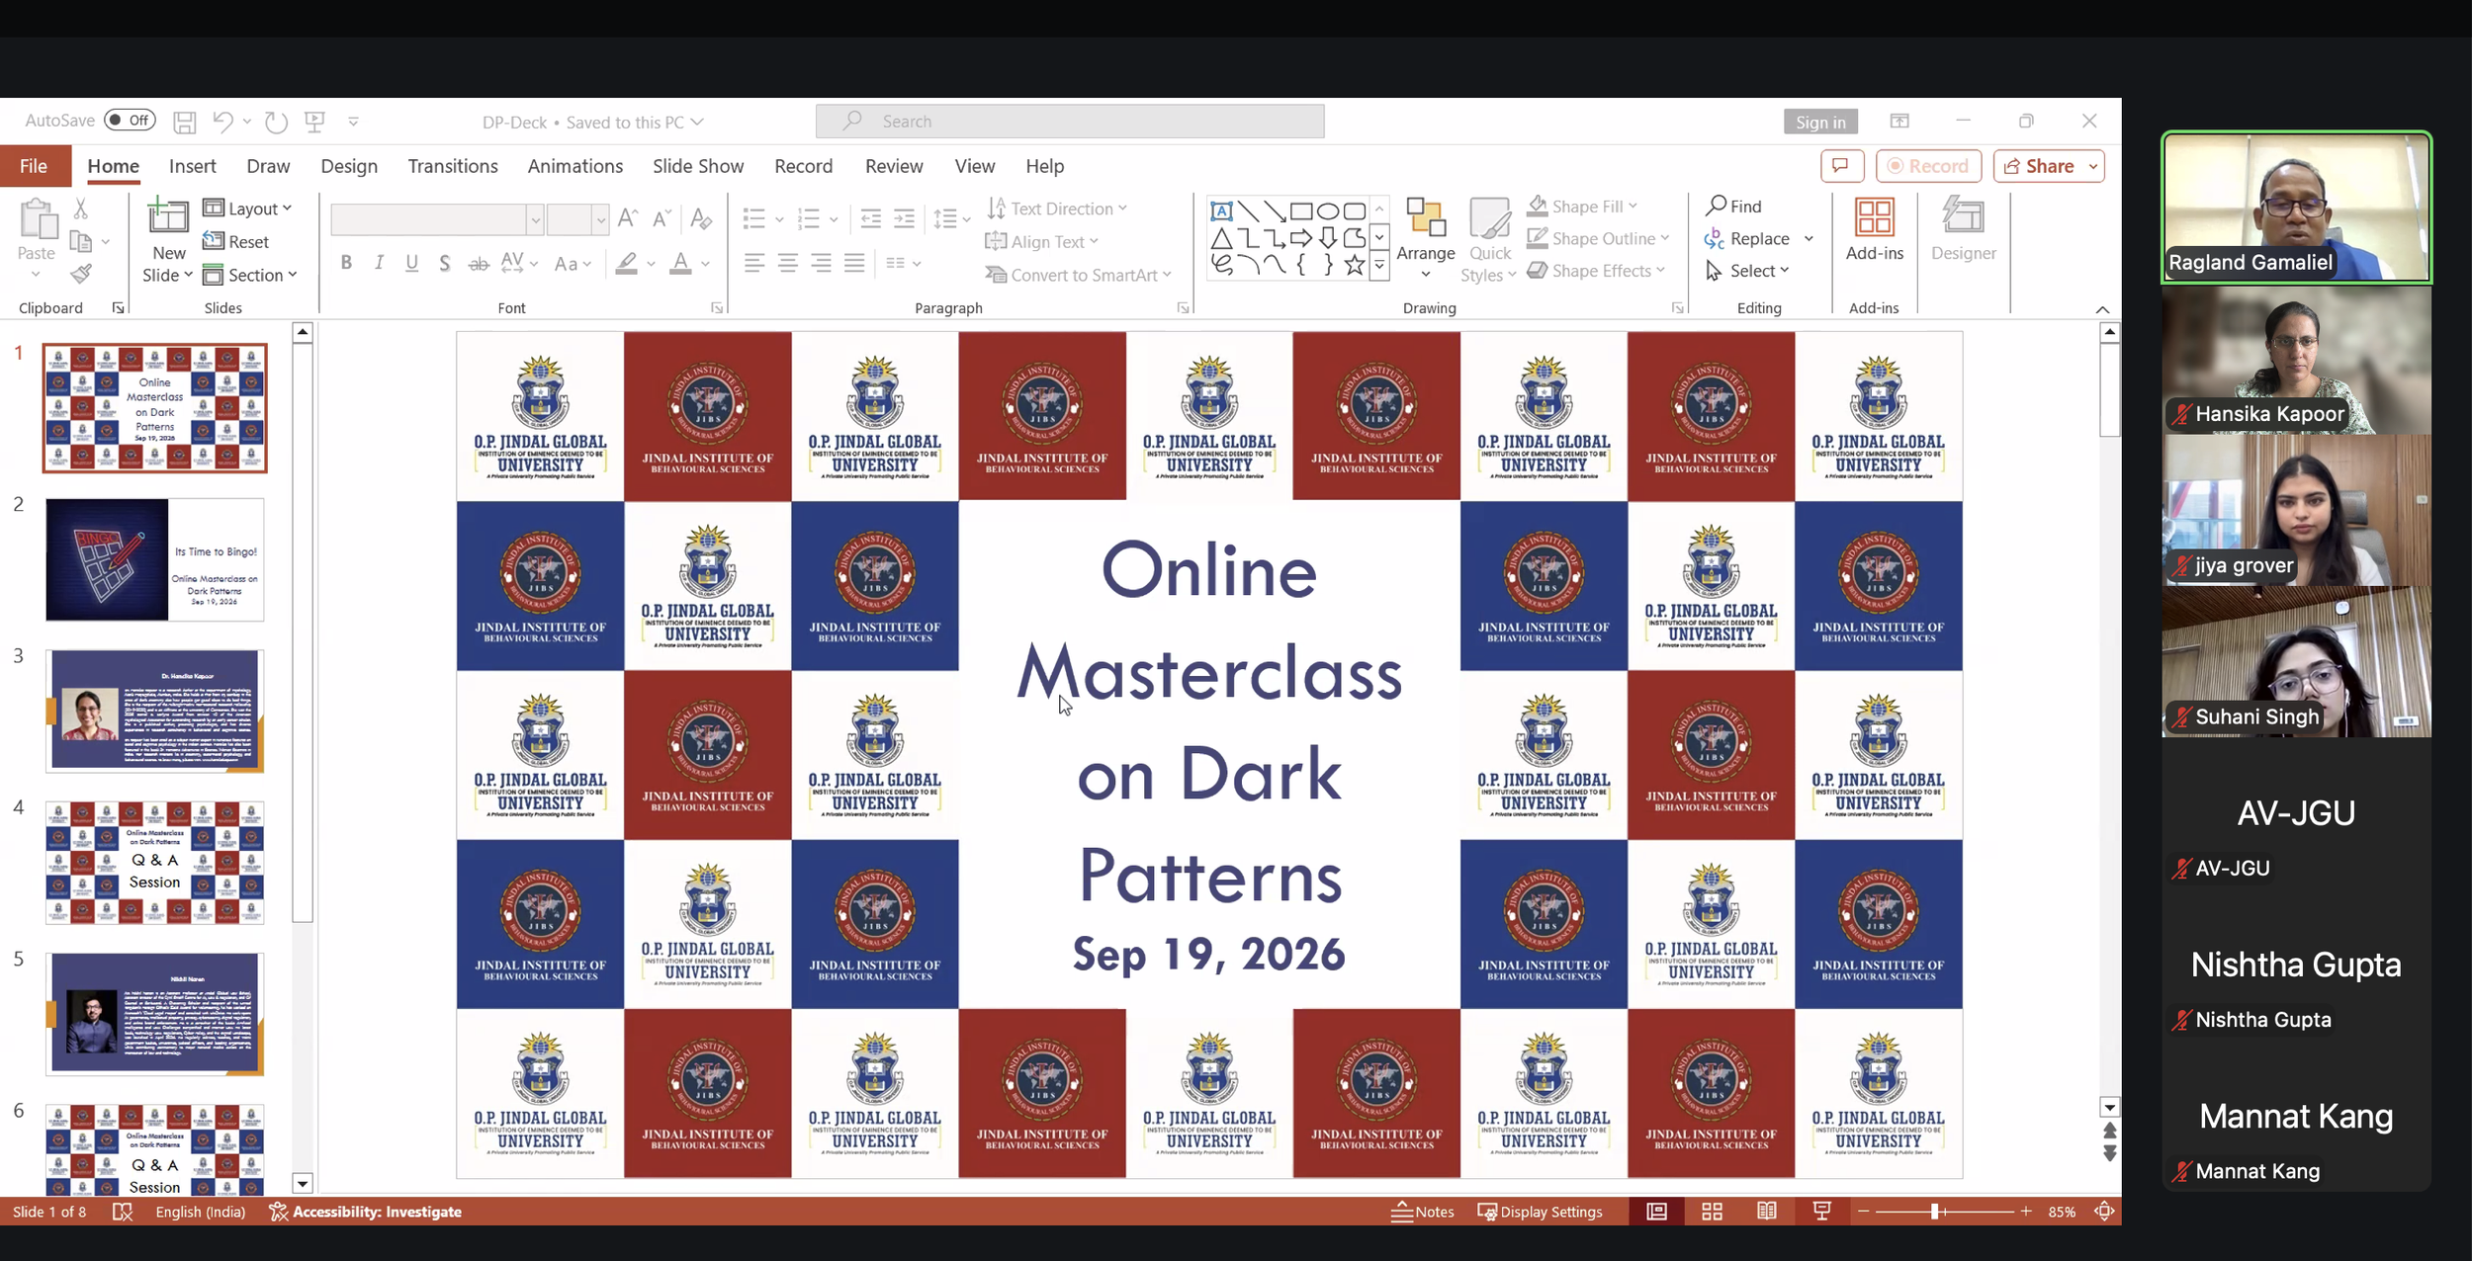Open the Share dropdown arrow

[2093, 166]
